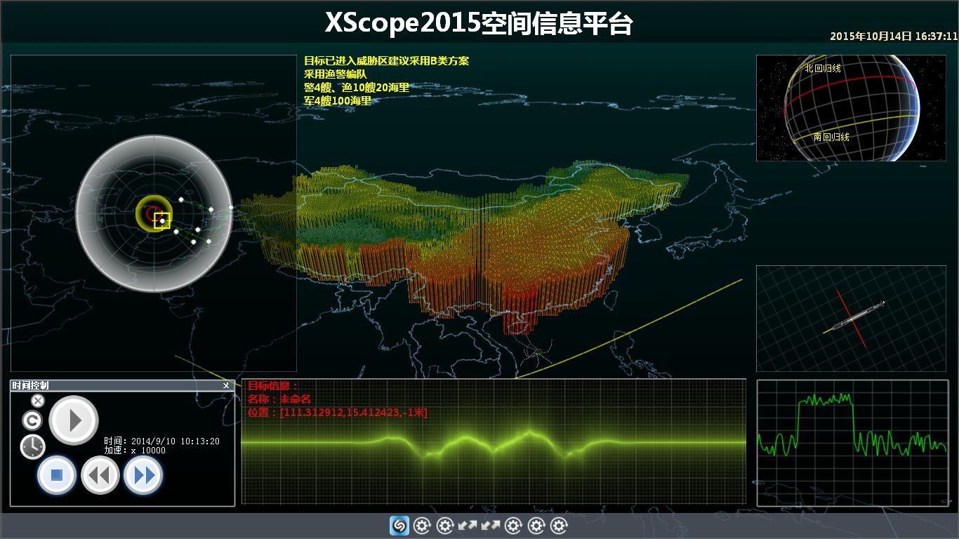Click the second expand-arrows icon in bottom toolbar
This screenshot has height=539, width=959.
pyautogui.click(x=491, y=526)
